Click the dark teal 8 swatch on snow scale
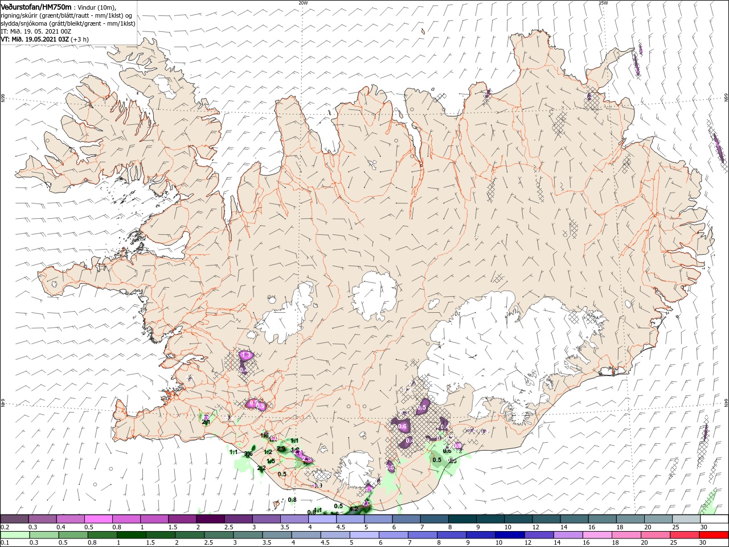The width and height of the screenshot is (729, 547). (x=461, y=519)
